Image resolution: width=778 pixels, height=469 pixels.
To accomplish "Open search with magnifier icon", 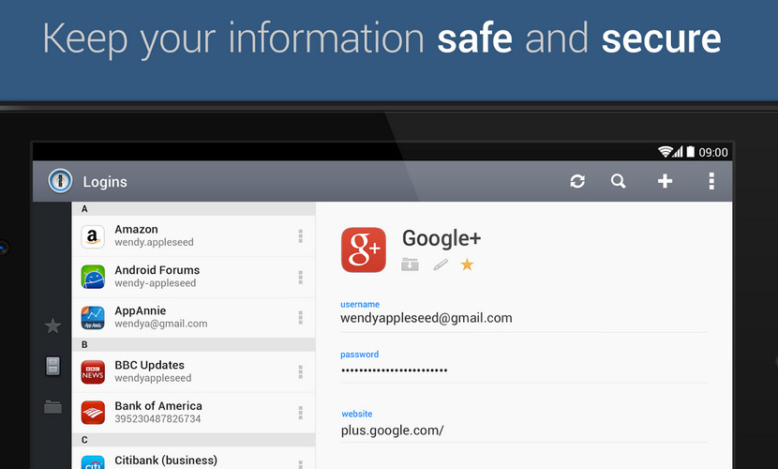I will coord(618,181).
